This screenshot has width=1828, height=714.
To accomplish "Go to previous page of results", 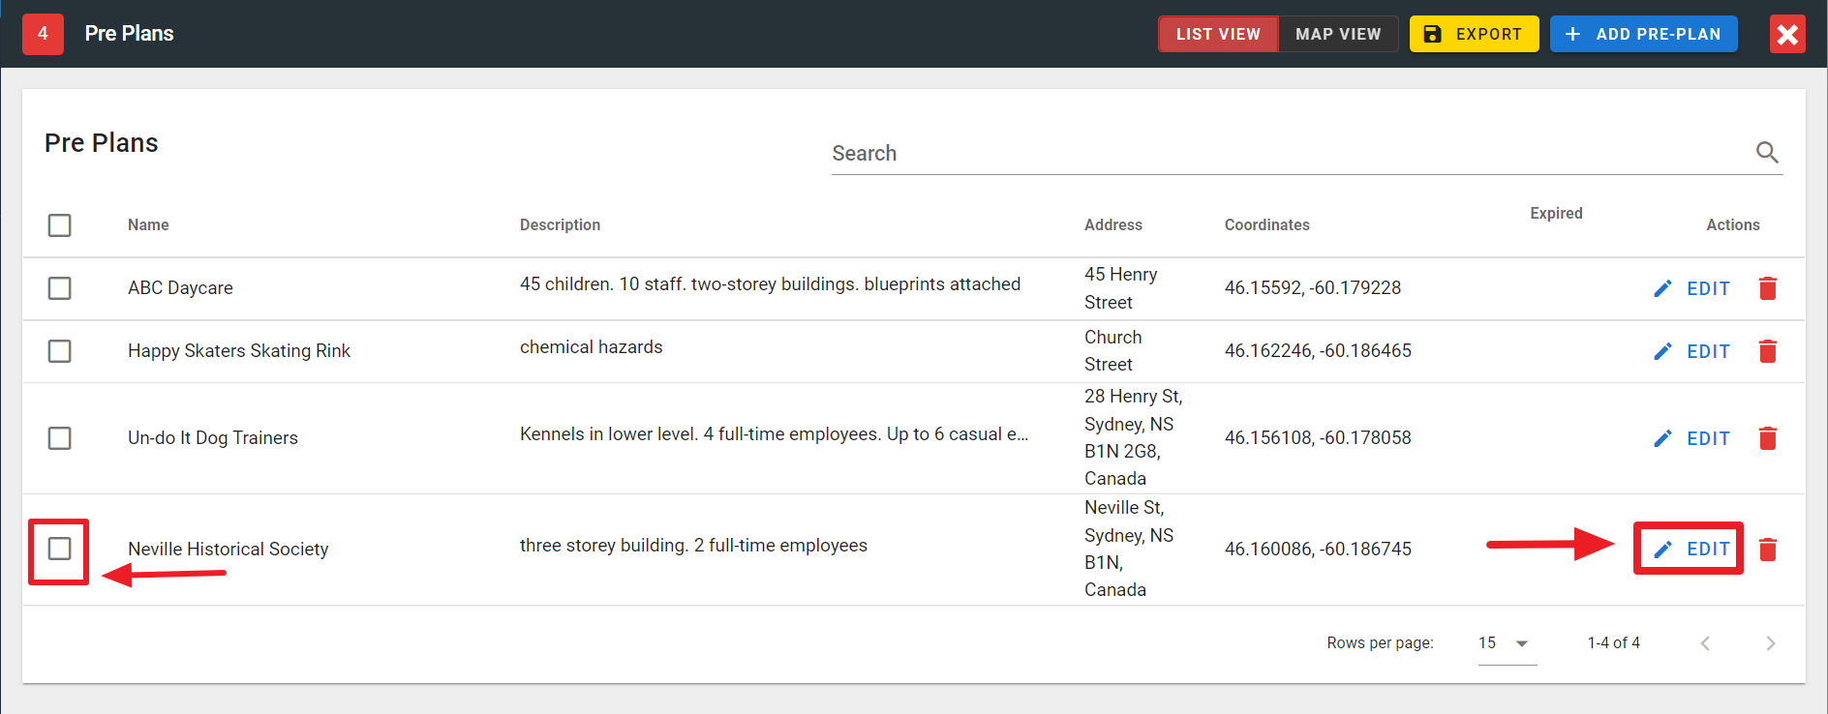I will pos(1705,643).
